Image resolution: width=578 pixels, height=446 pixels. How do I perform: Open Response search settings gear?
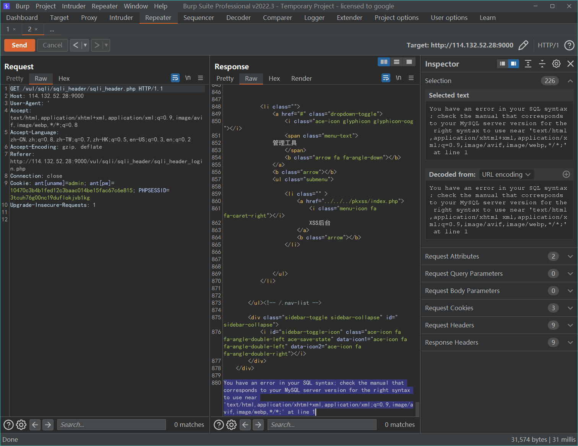232,425
